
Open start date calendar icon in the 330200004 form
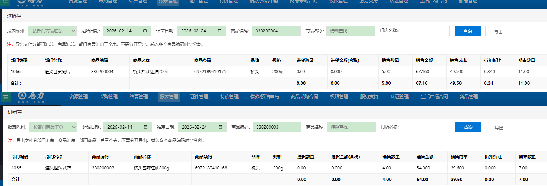pos(145,31)
